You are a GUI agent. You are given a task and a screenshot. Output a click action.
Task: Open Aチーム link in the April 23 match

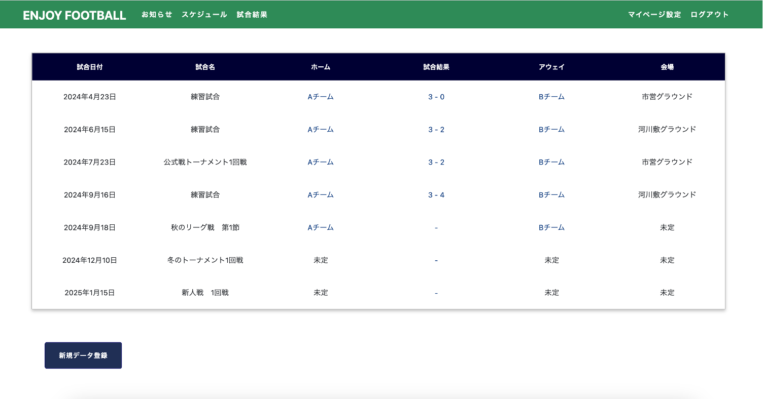pos(320,97)
